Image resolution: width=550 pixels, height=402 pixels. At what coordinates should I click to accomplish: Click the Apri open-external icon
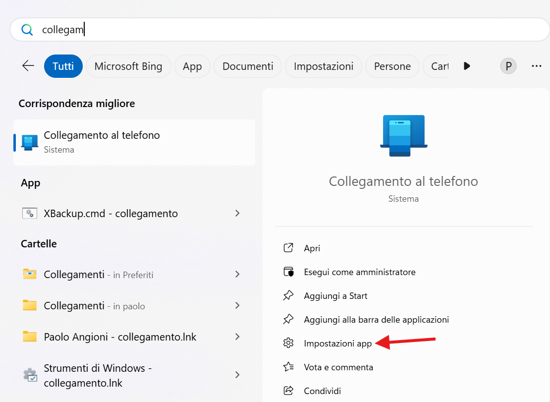pyautogui.click(x=288, y=248)
